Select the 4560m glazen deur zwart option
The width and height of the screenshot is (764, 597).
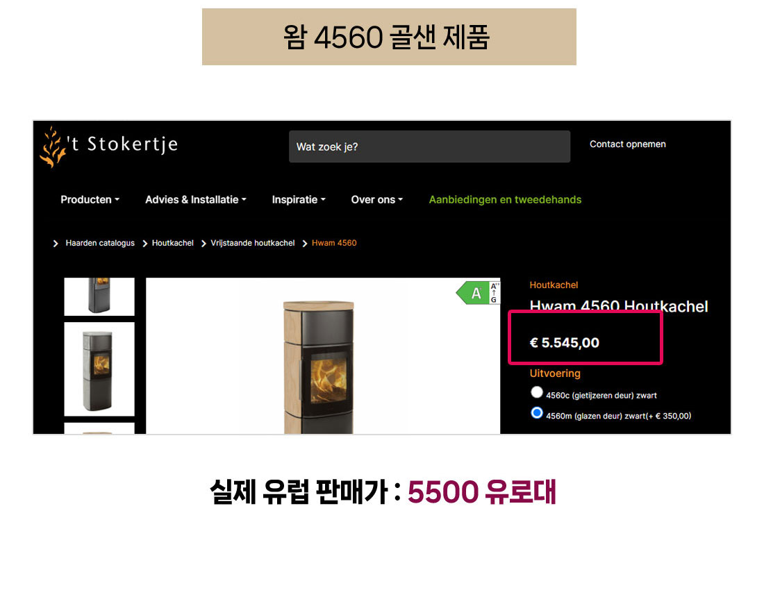pyautogui.click(x=536, y=413)
